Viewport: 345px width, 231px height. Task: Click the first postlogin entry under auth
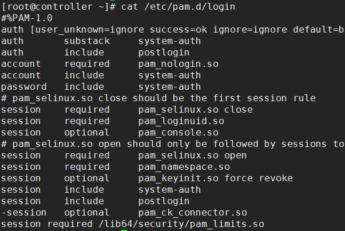tap(164, 52)
